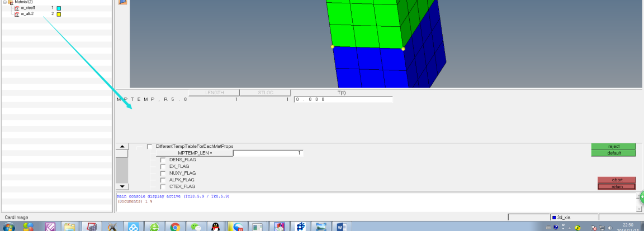Click the MPTEMP_LEN value field
This screenshot has height=231, width=644.
point(268,153)
